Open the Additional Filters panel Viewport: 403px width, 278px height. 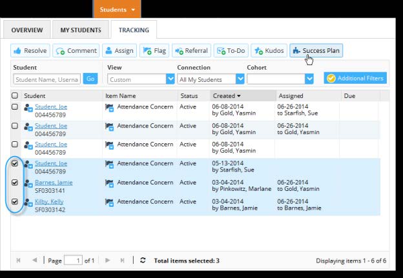[355, 78]
